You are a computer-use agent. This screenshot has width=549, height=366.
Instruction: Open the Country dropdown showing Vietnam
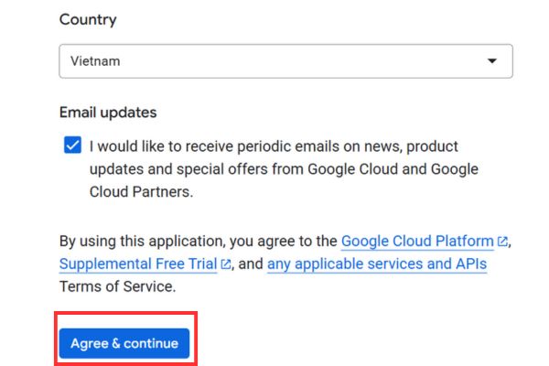tap(285, 61)
